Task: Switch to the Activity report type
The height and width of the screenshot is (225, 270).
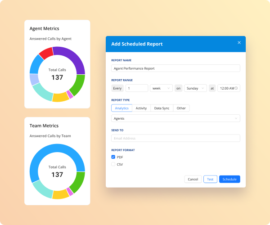Action: click(x=141, y=108)
